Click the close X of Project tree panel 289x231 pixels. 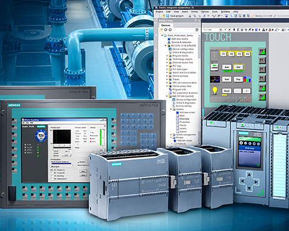pyautogui.click(x=199, y=20)
